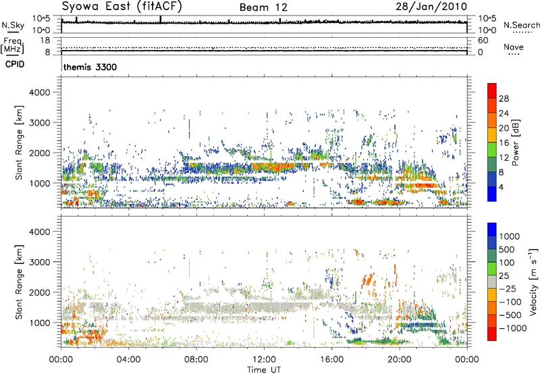Click the "themis 3300" CPID text
Image resolution: width=540 pixels, height=374 pixels.
pos(90,67)
